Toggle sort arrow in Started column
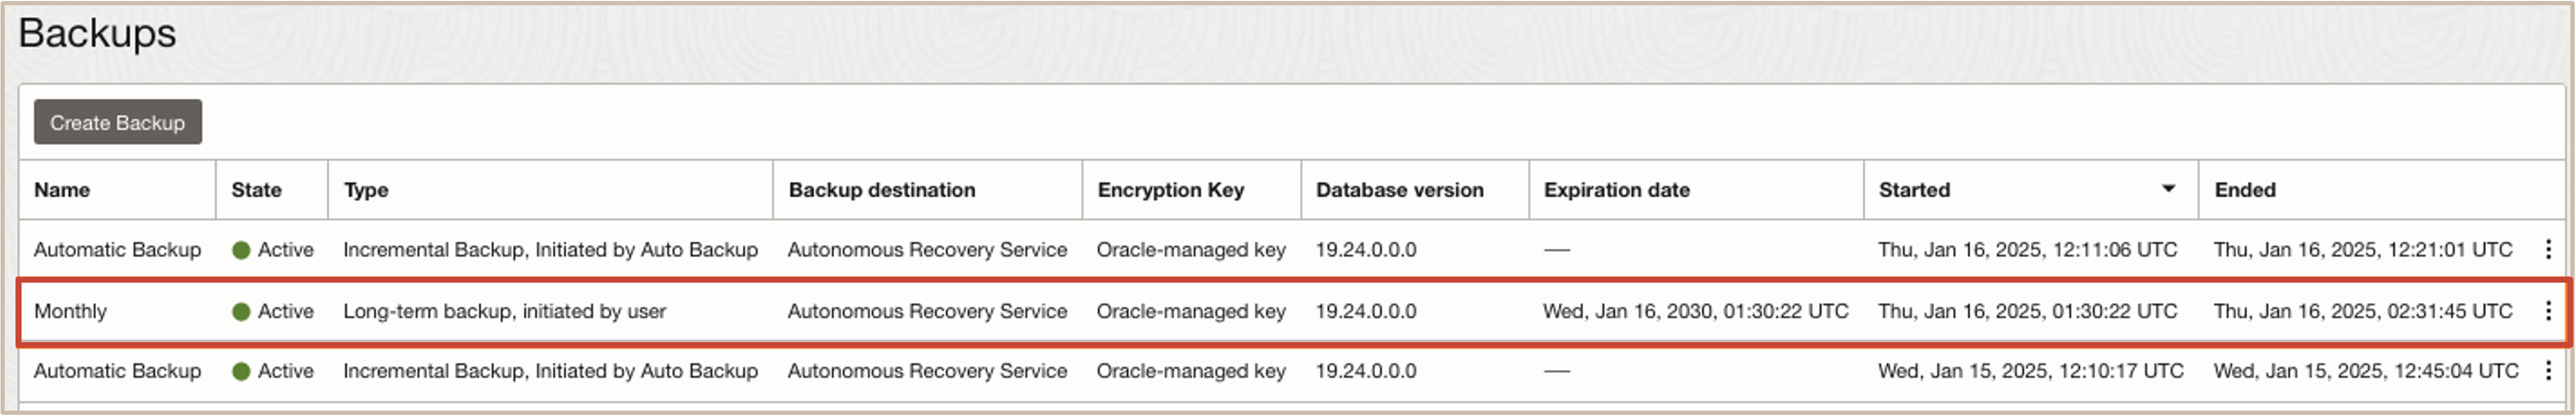 click(2168, 188)
